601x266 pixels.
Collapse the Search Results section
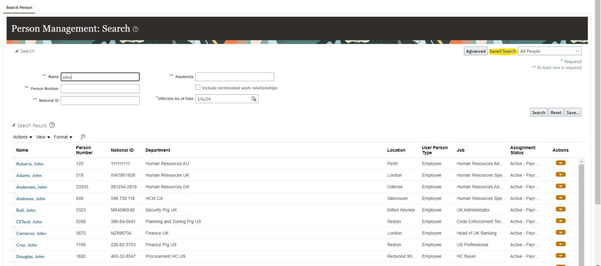point(13,126)
